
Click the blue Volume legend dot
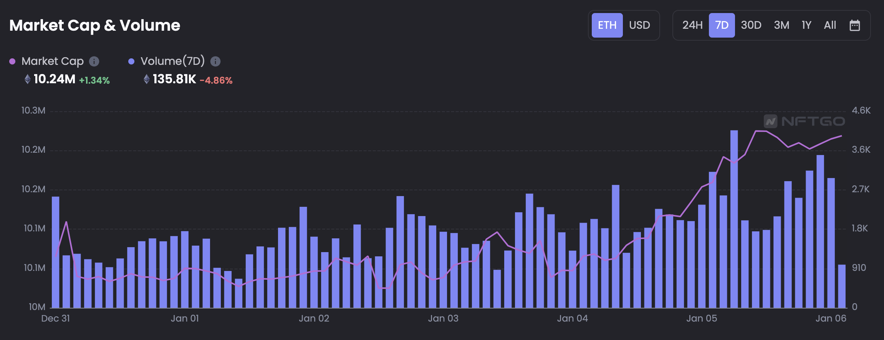point(131,61)
